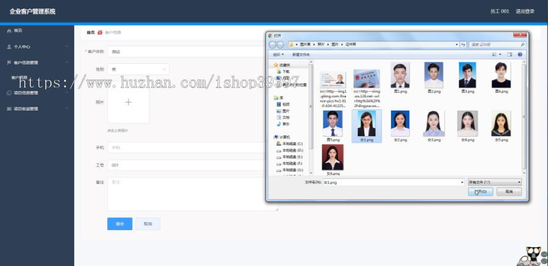Click the forward arrow in file dialog
Viewport: 548px width, 266px height.
(280, 44)
